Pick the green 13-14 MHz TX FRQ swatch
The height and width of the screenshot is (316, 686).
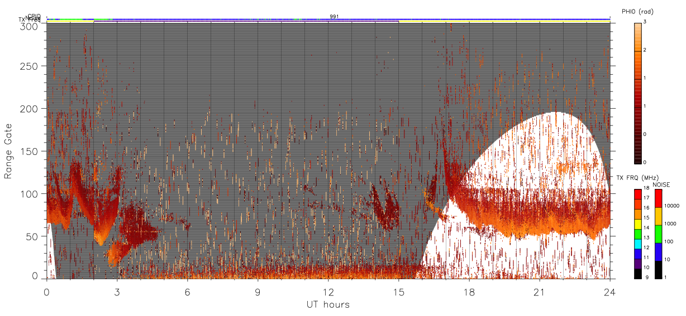[638, 234]
